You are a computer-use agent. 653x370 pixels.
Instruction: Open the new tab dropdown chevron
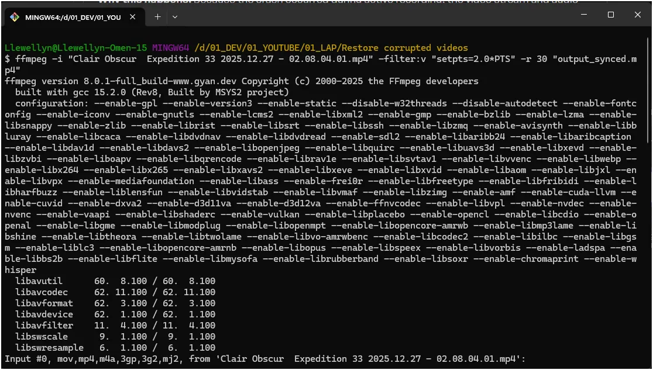pos(174,17)
